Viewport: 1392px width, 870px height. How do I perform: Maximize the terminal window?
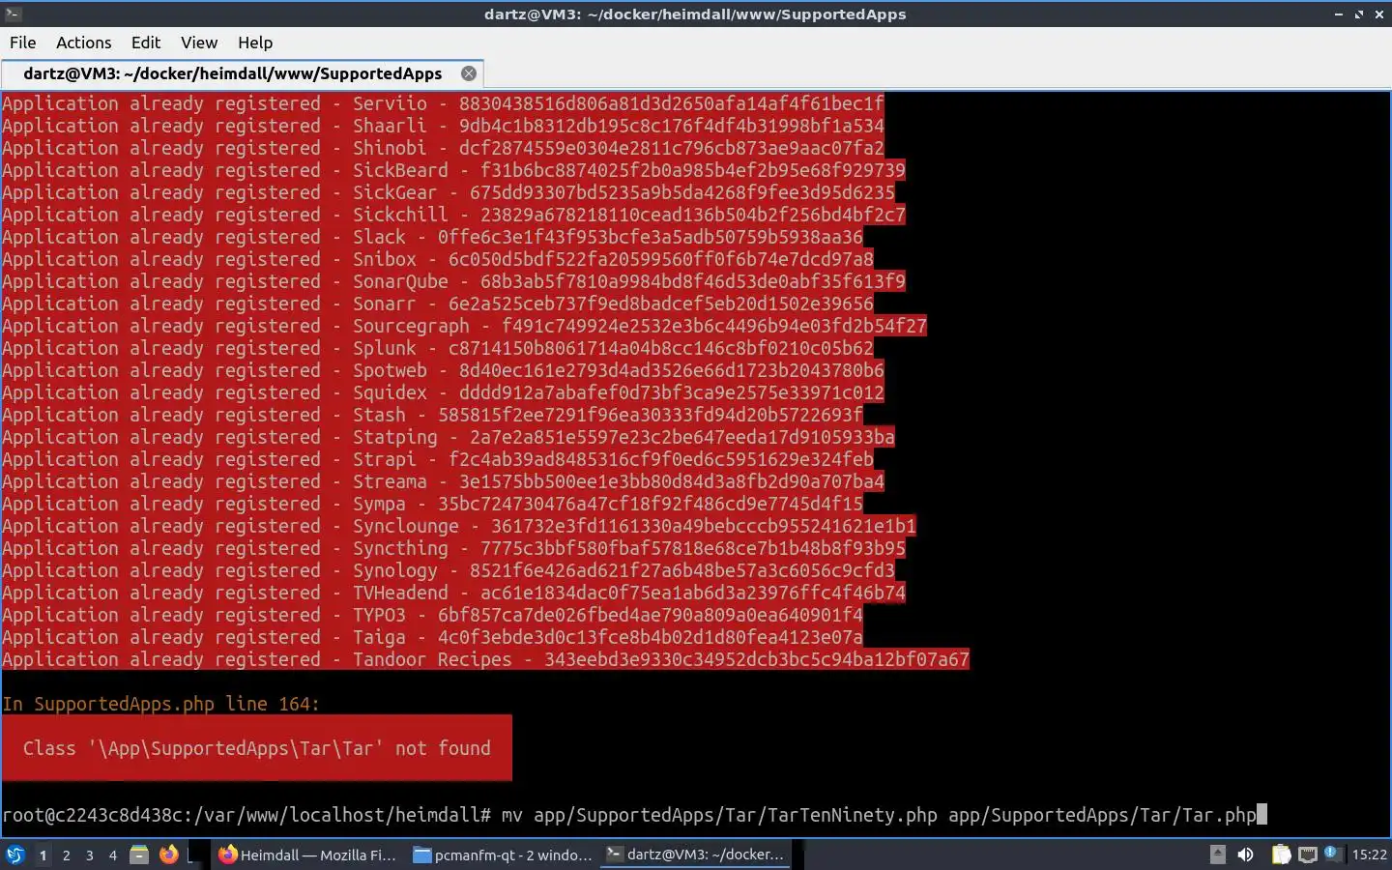(x=1358, y=14)
